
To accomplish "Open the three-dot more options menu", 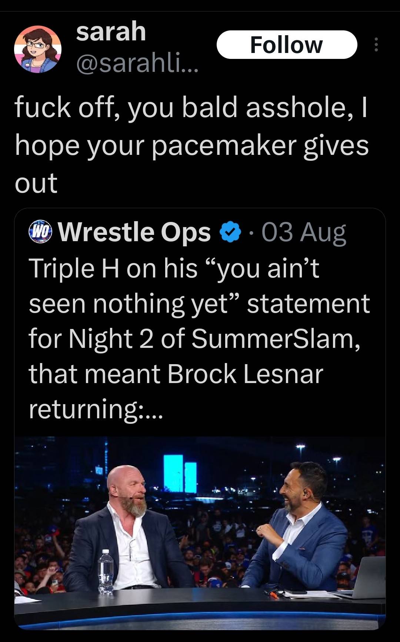I will 376,45.
